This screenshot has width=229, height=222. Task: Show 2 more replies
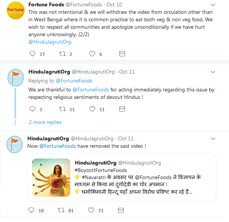[45, 122]
